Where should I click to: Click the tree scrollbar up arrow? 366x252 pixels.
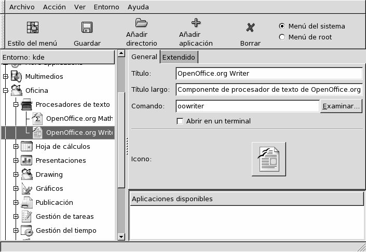pyautogui.click(x=121, y=53)
